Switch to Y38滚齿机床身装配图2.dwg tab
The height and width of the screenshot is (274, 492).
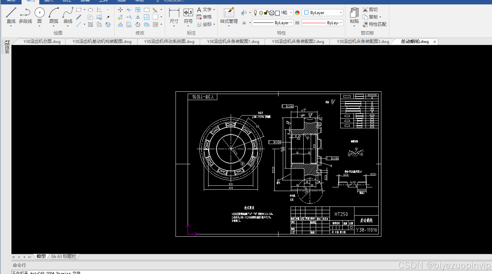pyautogui.click(x=298, y=42)
